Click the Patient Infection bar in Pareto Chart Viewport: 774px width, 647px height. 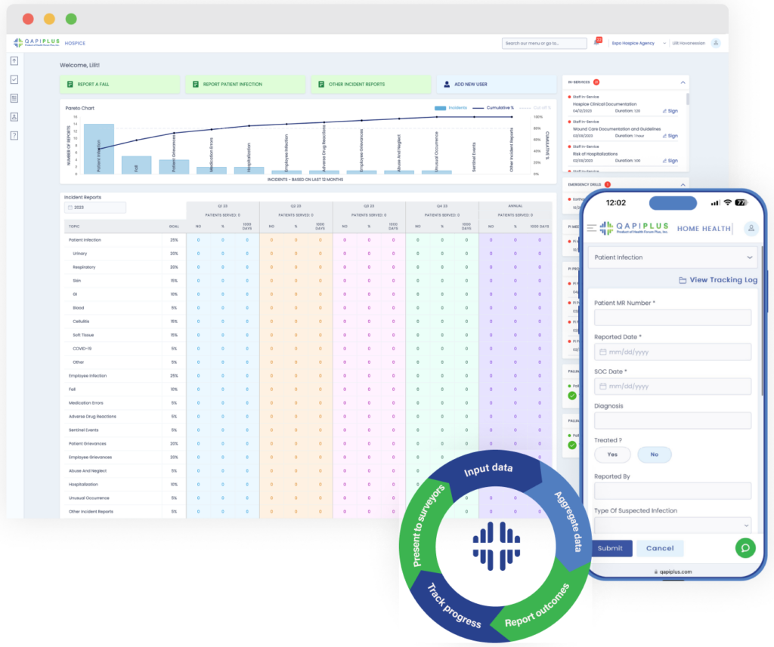99,149
